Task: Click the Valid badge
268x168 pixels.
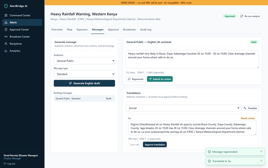Action: (254, 42)
